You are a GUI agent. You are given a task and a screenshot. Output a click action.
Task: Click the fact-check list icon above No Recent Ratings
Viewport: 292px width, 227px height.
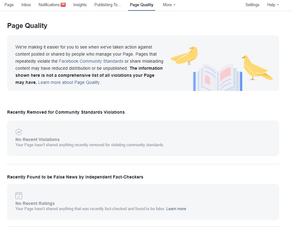tap(18, 196)
